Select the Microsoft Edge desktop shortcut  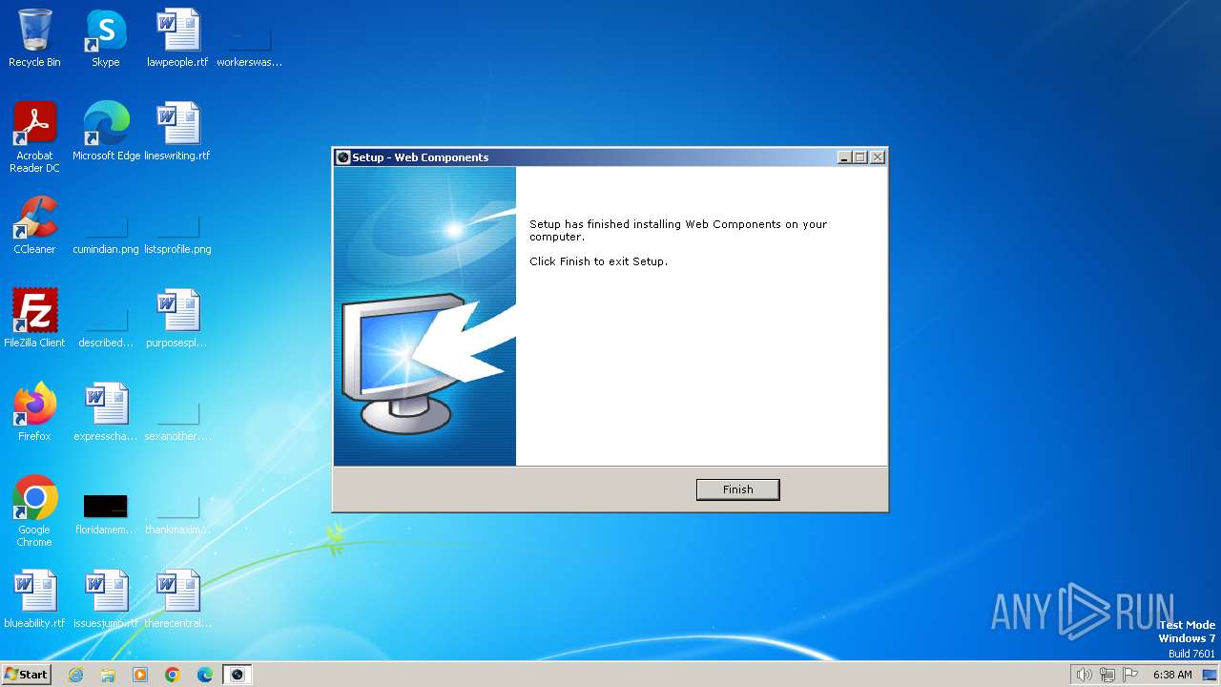coord(106,132)
